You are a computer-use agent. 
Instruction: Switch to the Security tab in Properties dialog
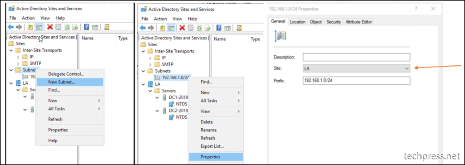click(x=334, y=22)
